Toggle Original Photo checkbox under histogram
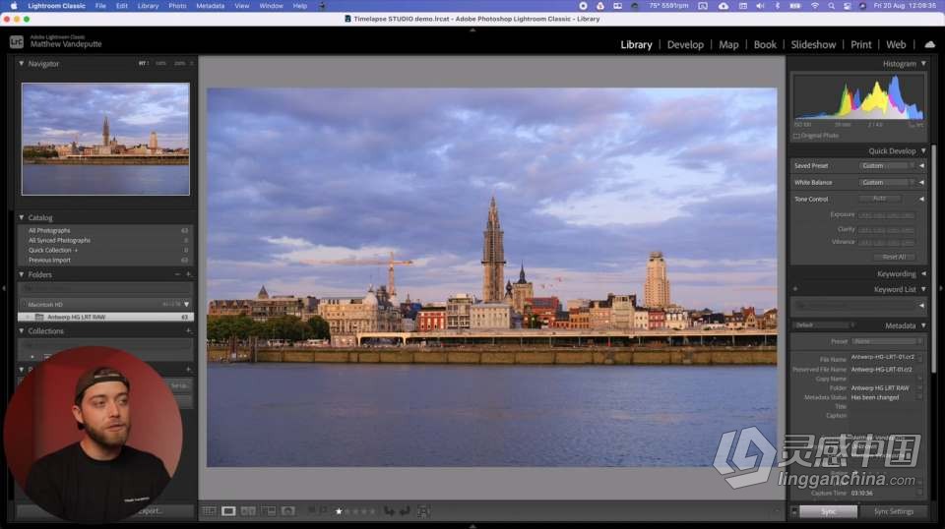945x529 pixels. click(796, 136)
